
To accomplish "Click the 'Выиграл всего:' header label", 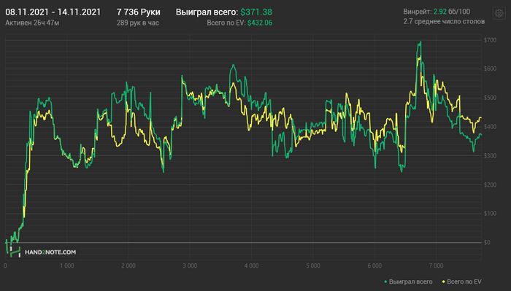I will 207,12.
